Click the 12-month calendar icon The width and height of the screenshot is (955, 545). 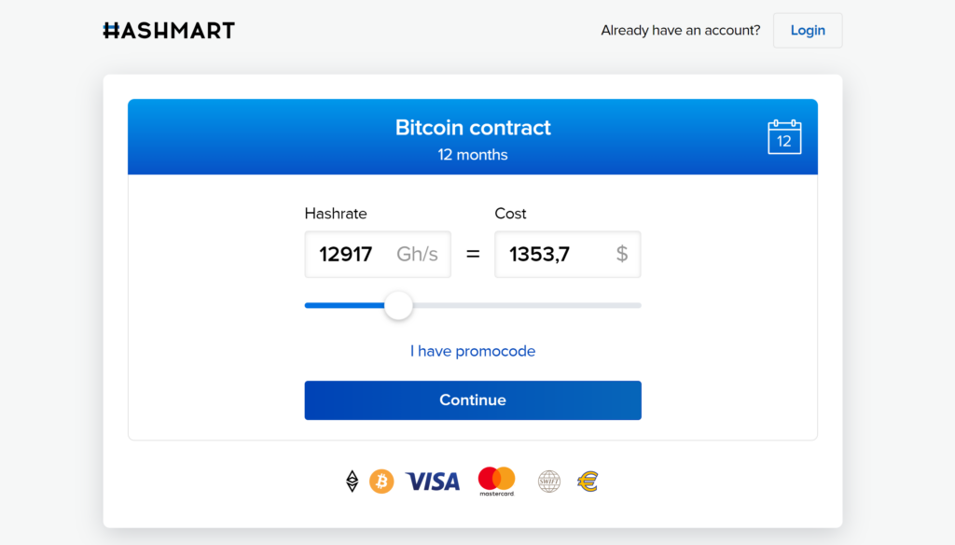click(x=784, y=137)
